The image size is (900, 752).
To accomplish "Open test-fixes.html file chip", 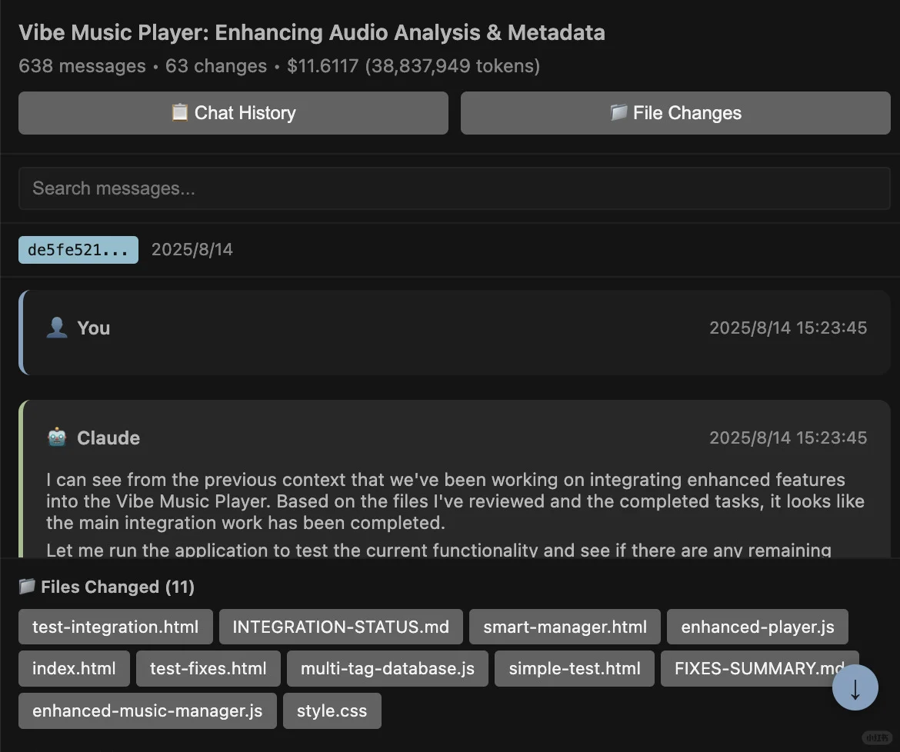I will coord(208,668).
